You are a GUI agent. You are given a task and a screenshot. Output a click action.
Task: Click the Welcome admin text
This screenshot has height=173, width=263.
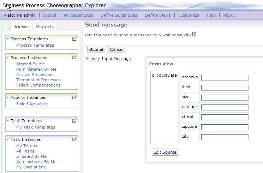[20, 15]
